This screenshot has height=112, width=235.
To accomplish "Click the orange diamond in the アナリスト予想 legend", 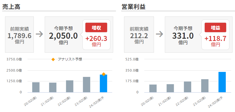I will click(x=53, y=59).
